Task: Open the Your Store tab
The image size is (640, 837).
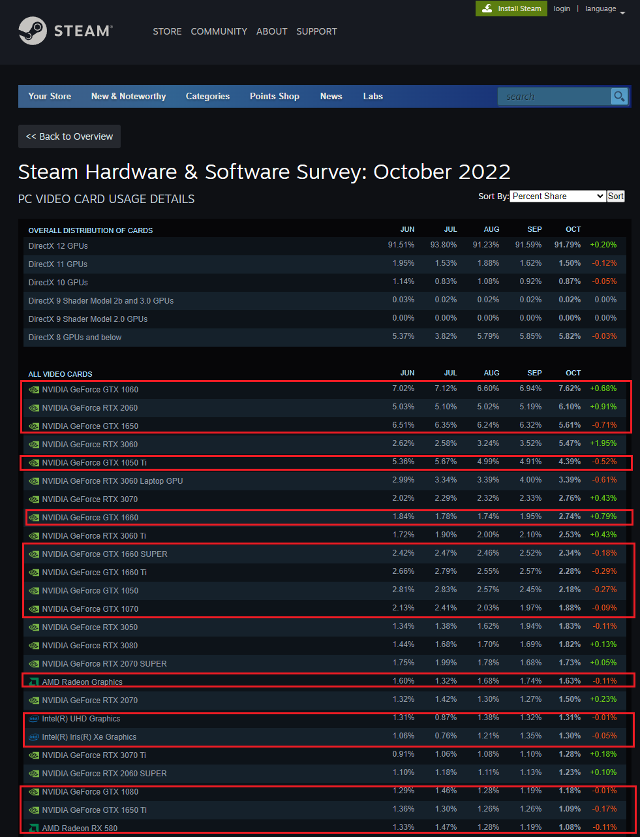Action: [x=50, y=96]
